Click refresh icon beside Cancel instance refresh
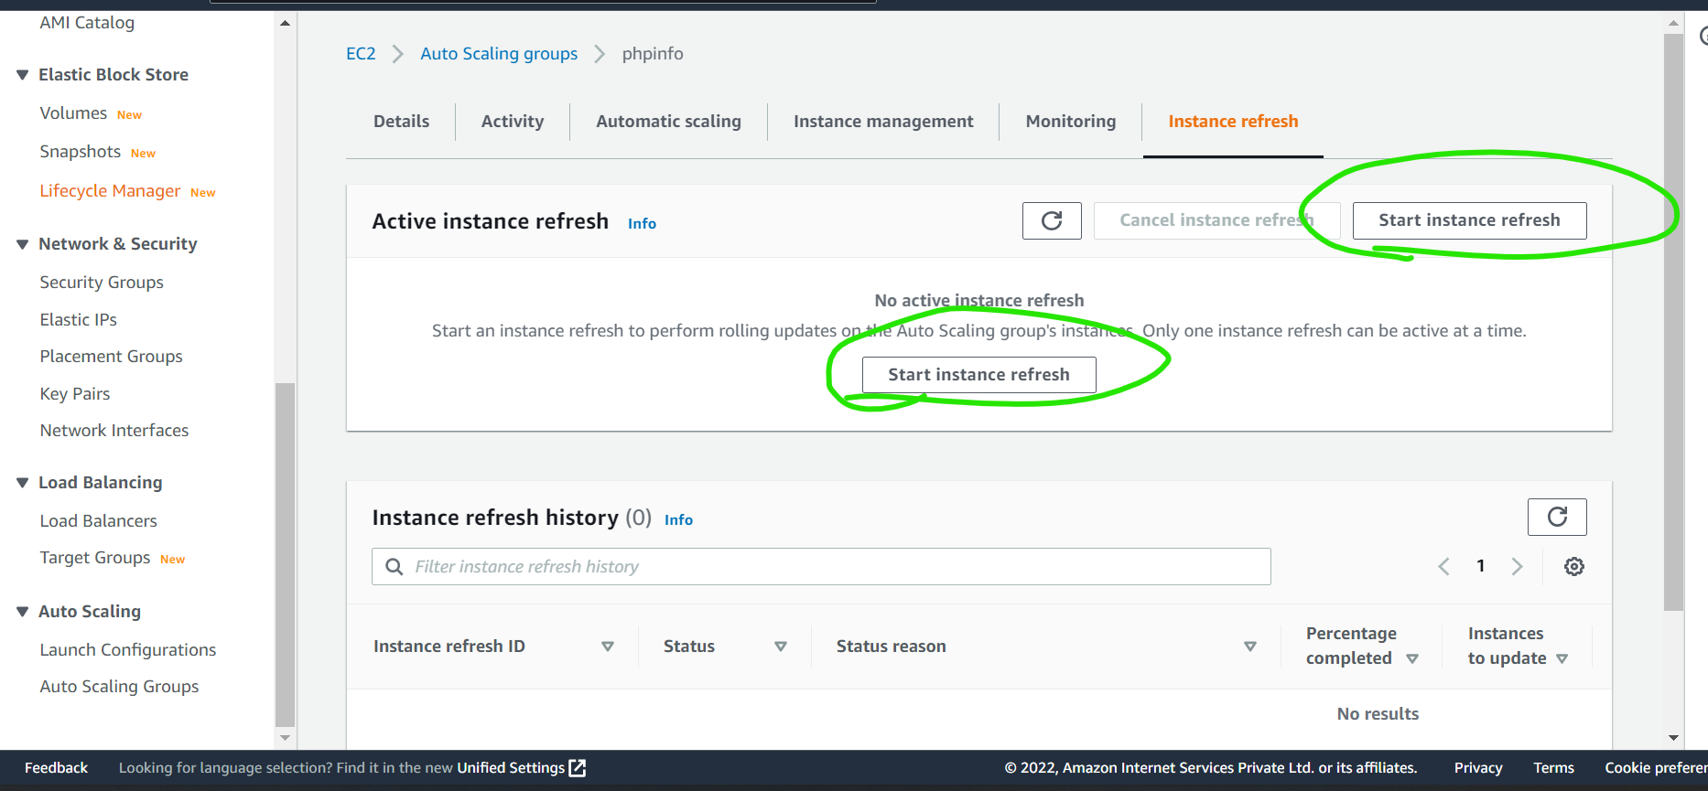1708x791 pixels. (1052, 220)
